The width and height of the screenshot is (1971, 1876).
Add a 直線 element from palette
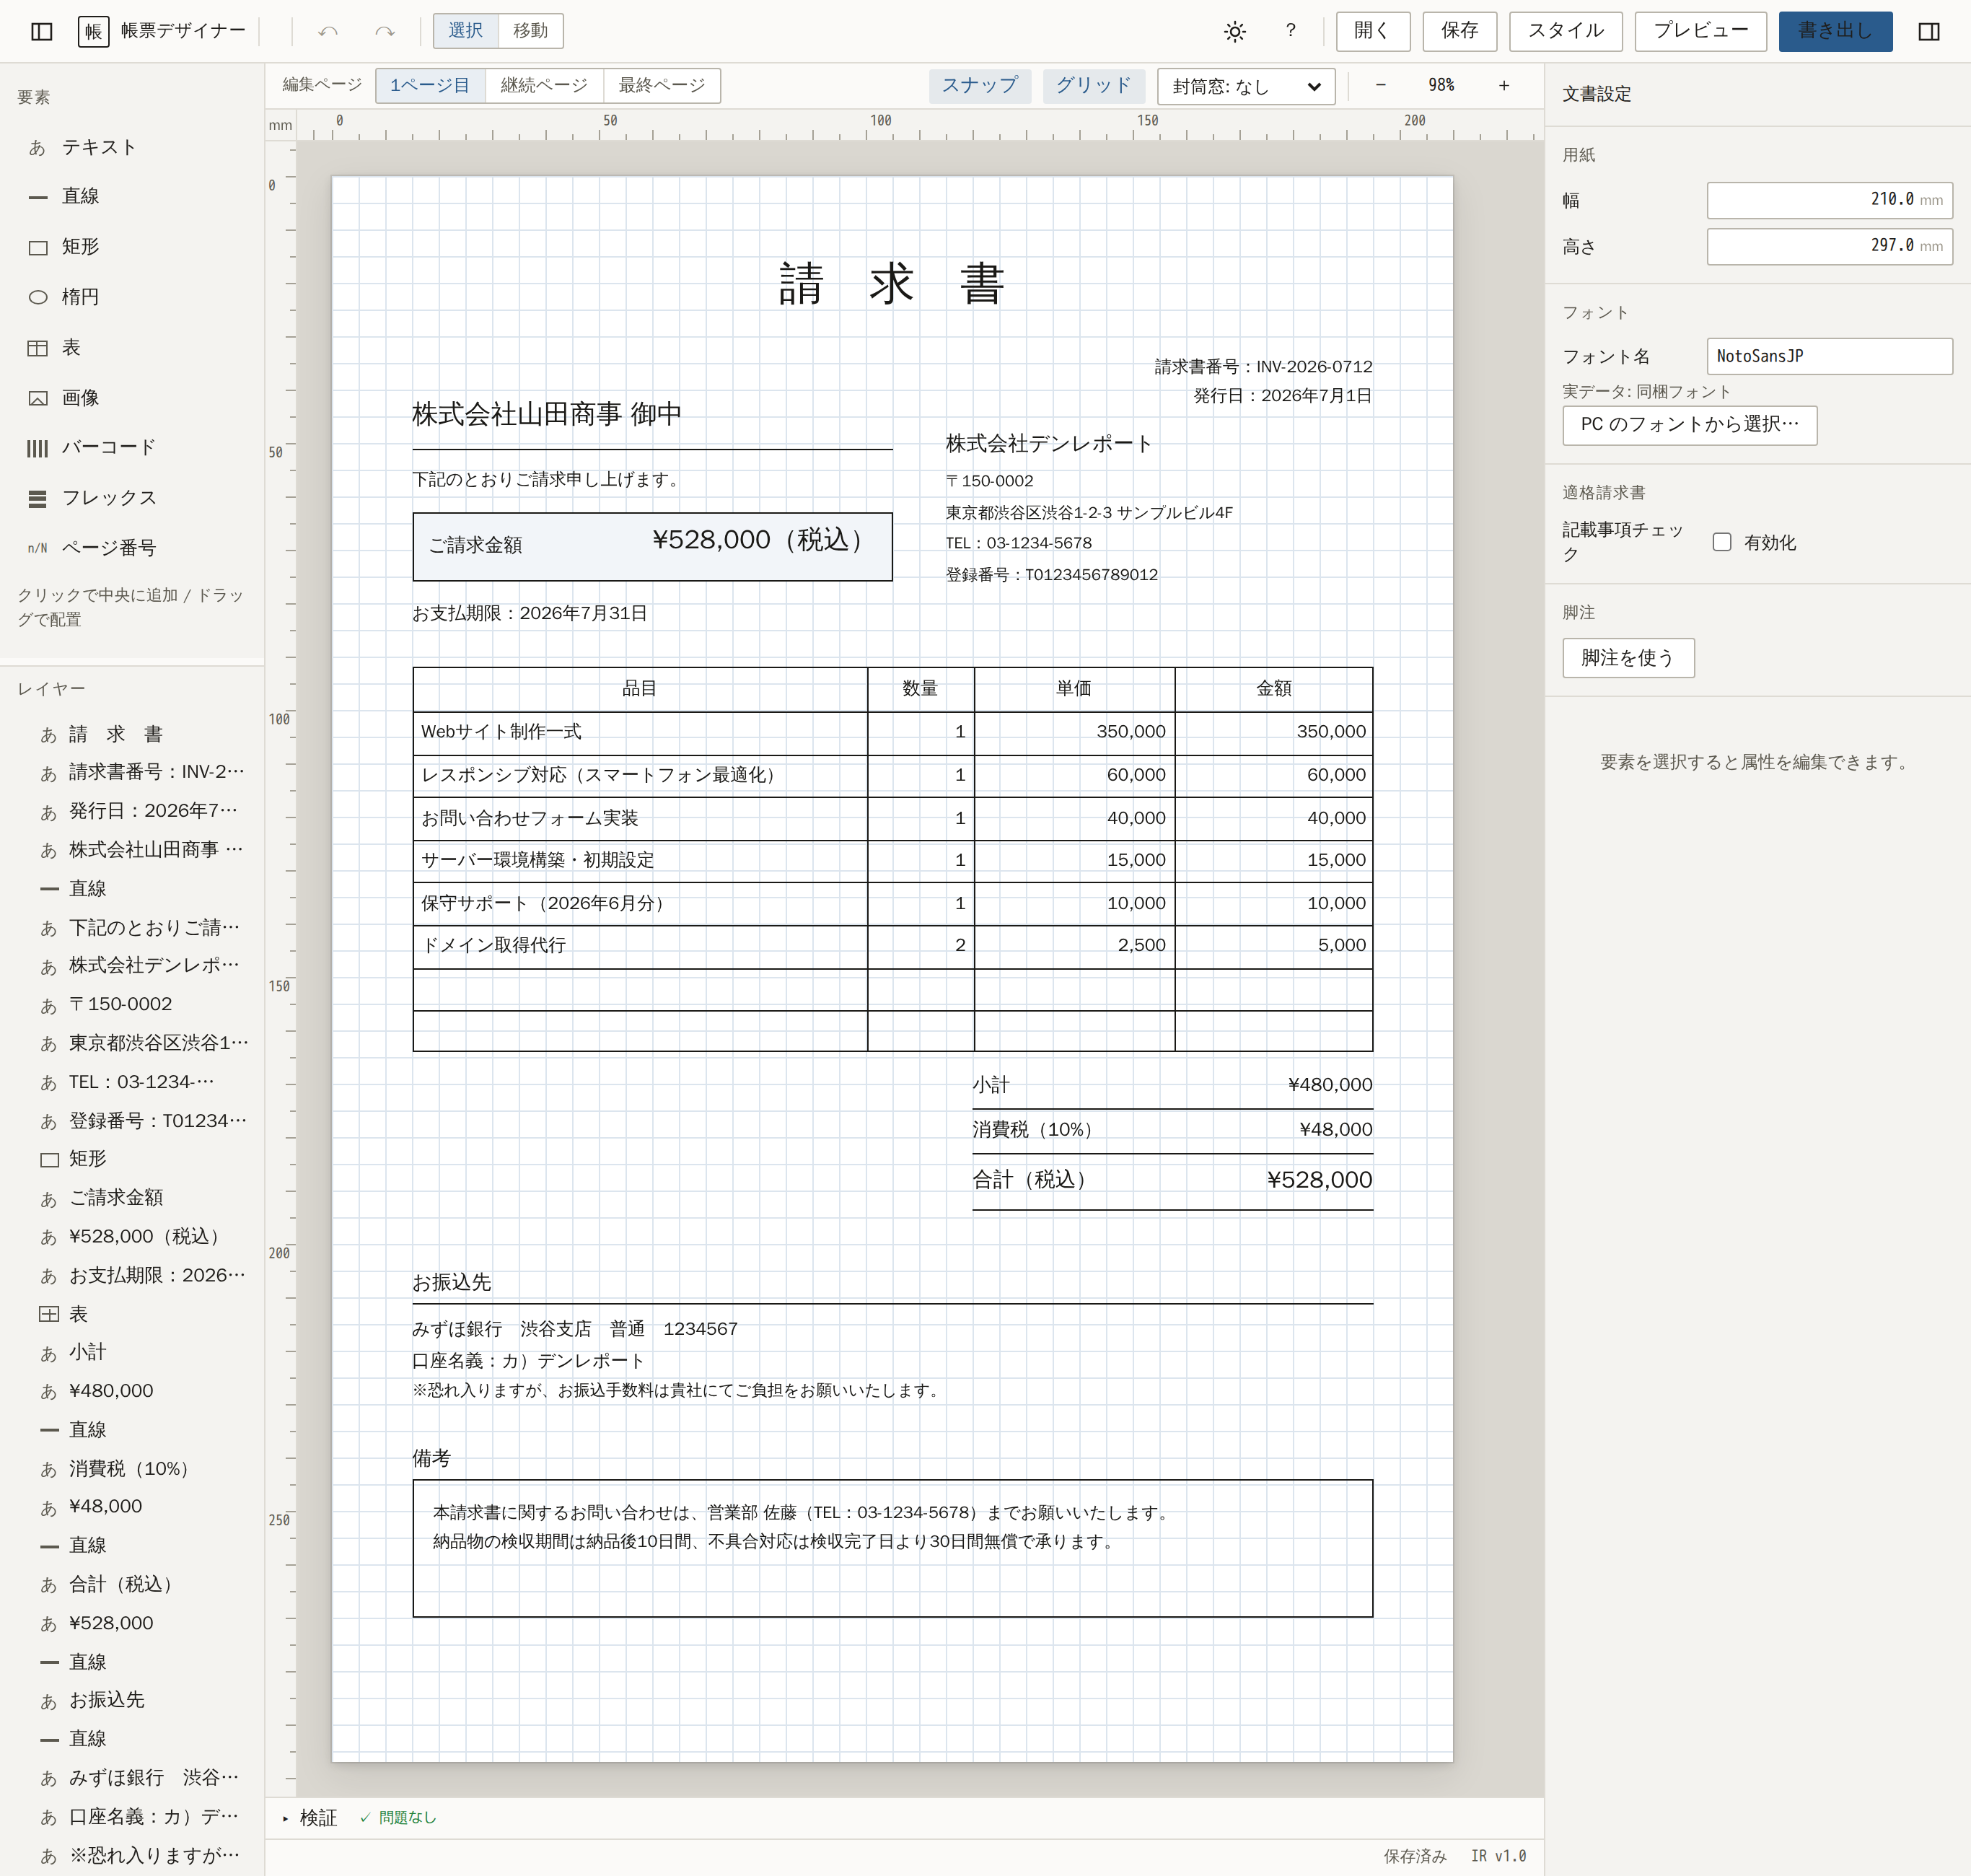tap(132, 196)
